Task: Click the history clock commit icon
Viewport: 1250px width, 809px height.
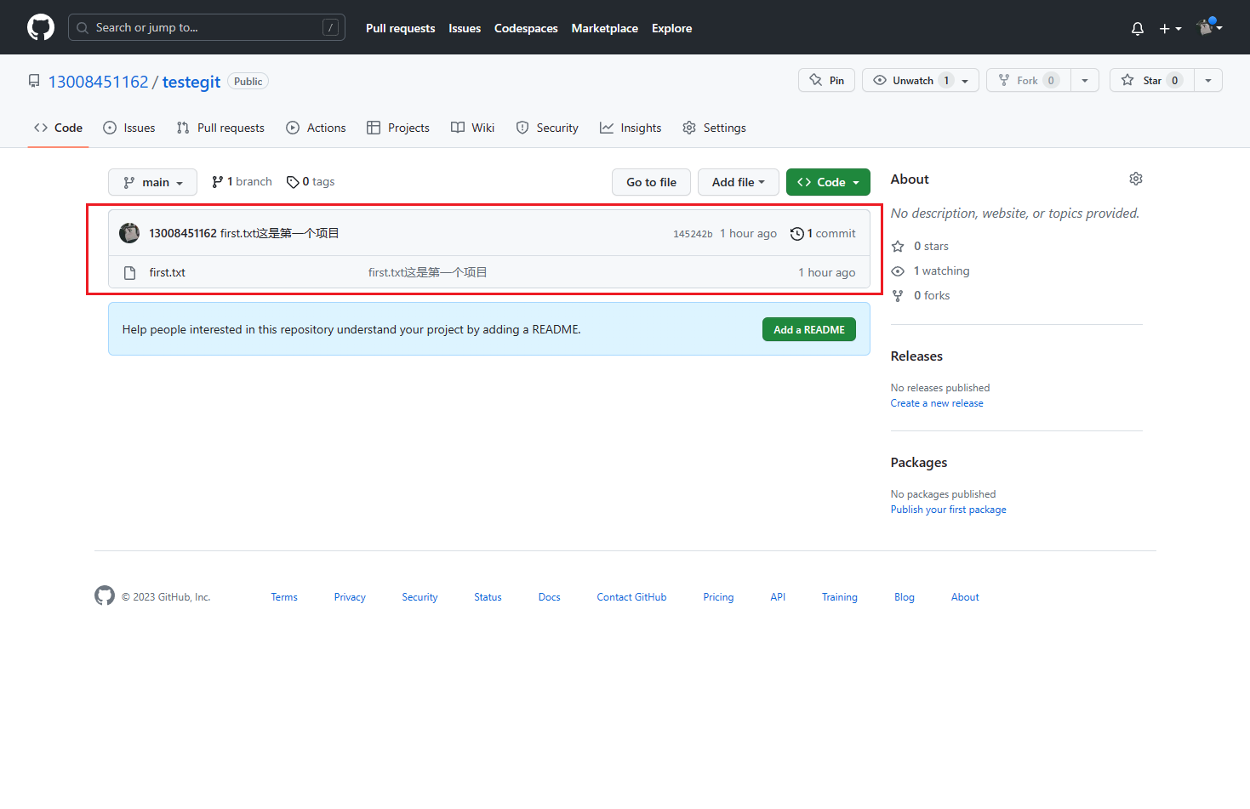Action: point(796,234)
